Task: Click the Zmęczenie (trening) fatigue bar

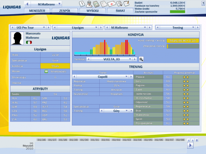Action: point(183,46)
